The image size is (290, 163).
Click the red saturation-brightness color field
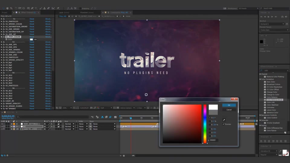coord(182,124)
